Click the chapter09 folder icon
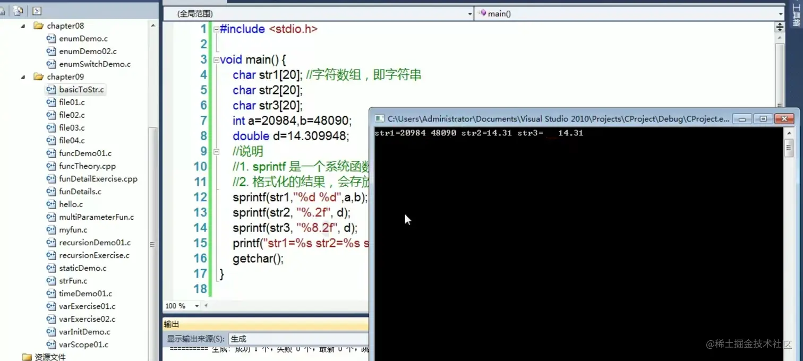This screenshot has width=803, height=361. pyautogui.click(x=38, y=76)
